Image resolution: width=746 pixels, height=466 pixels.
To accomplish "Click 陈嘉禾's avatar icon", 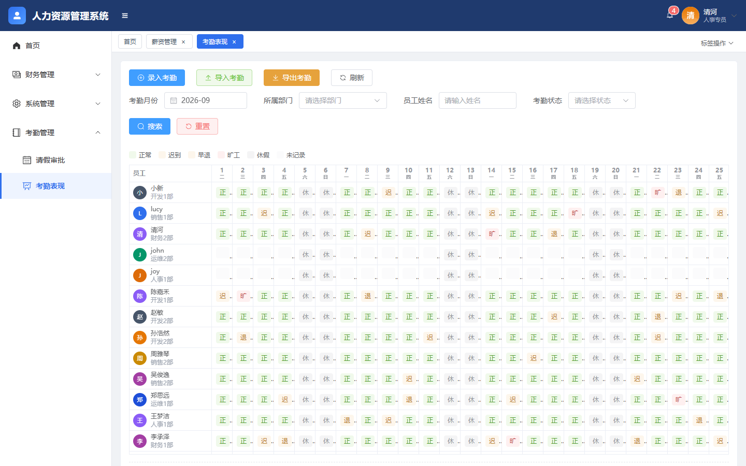I will point(140,296).
